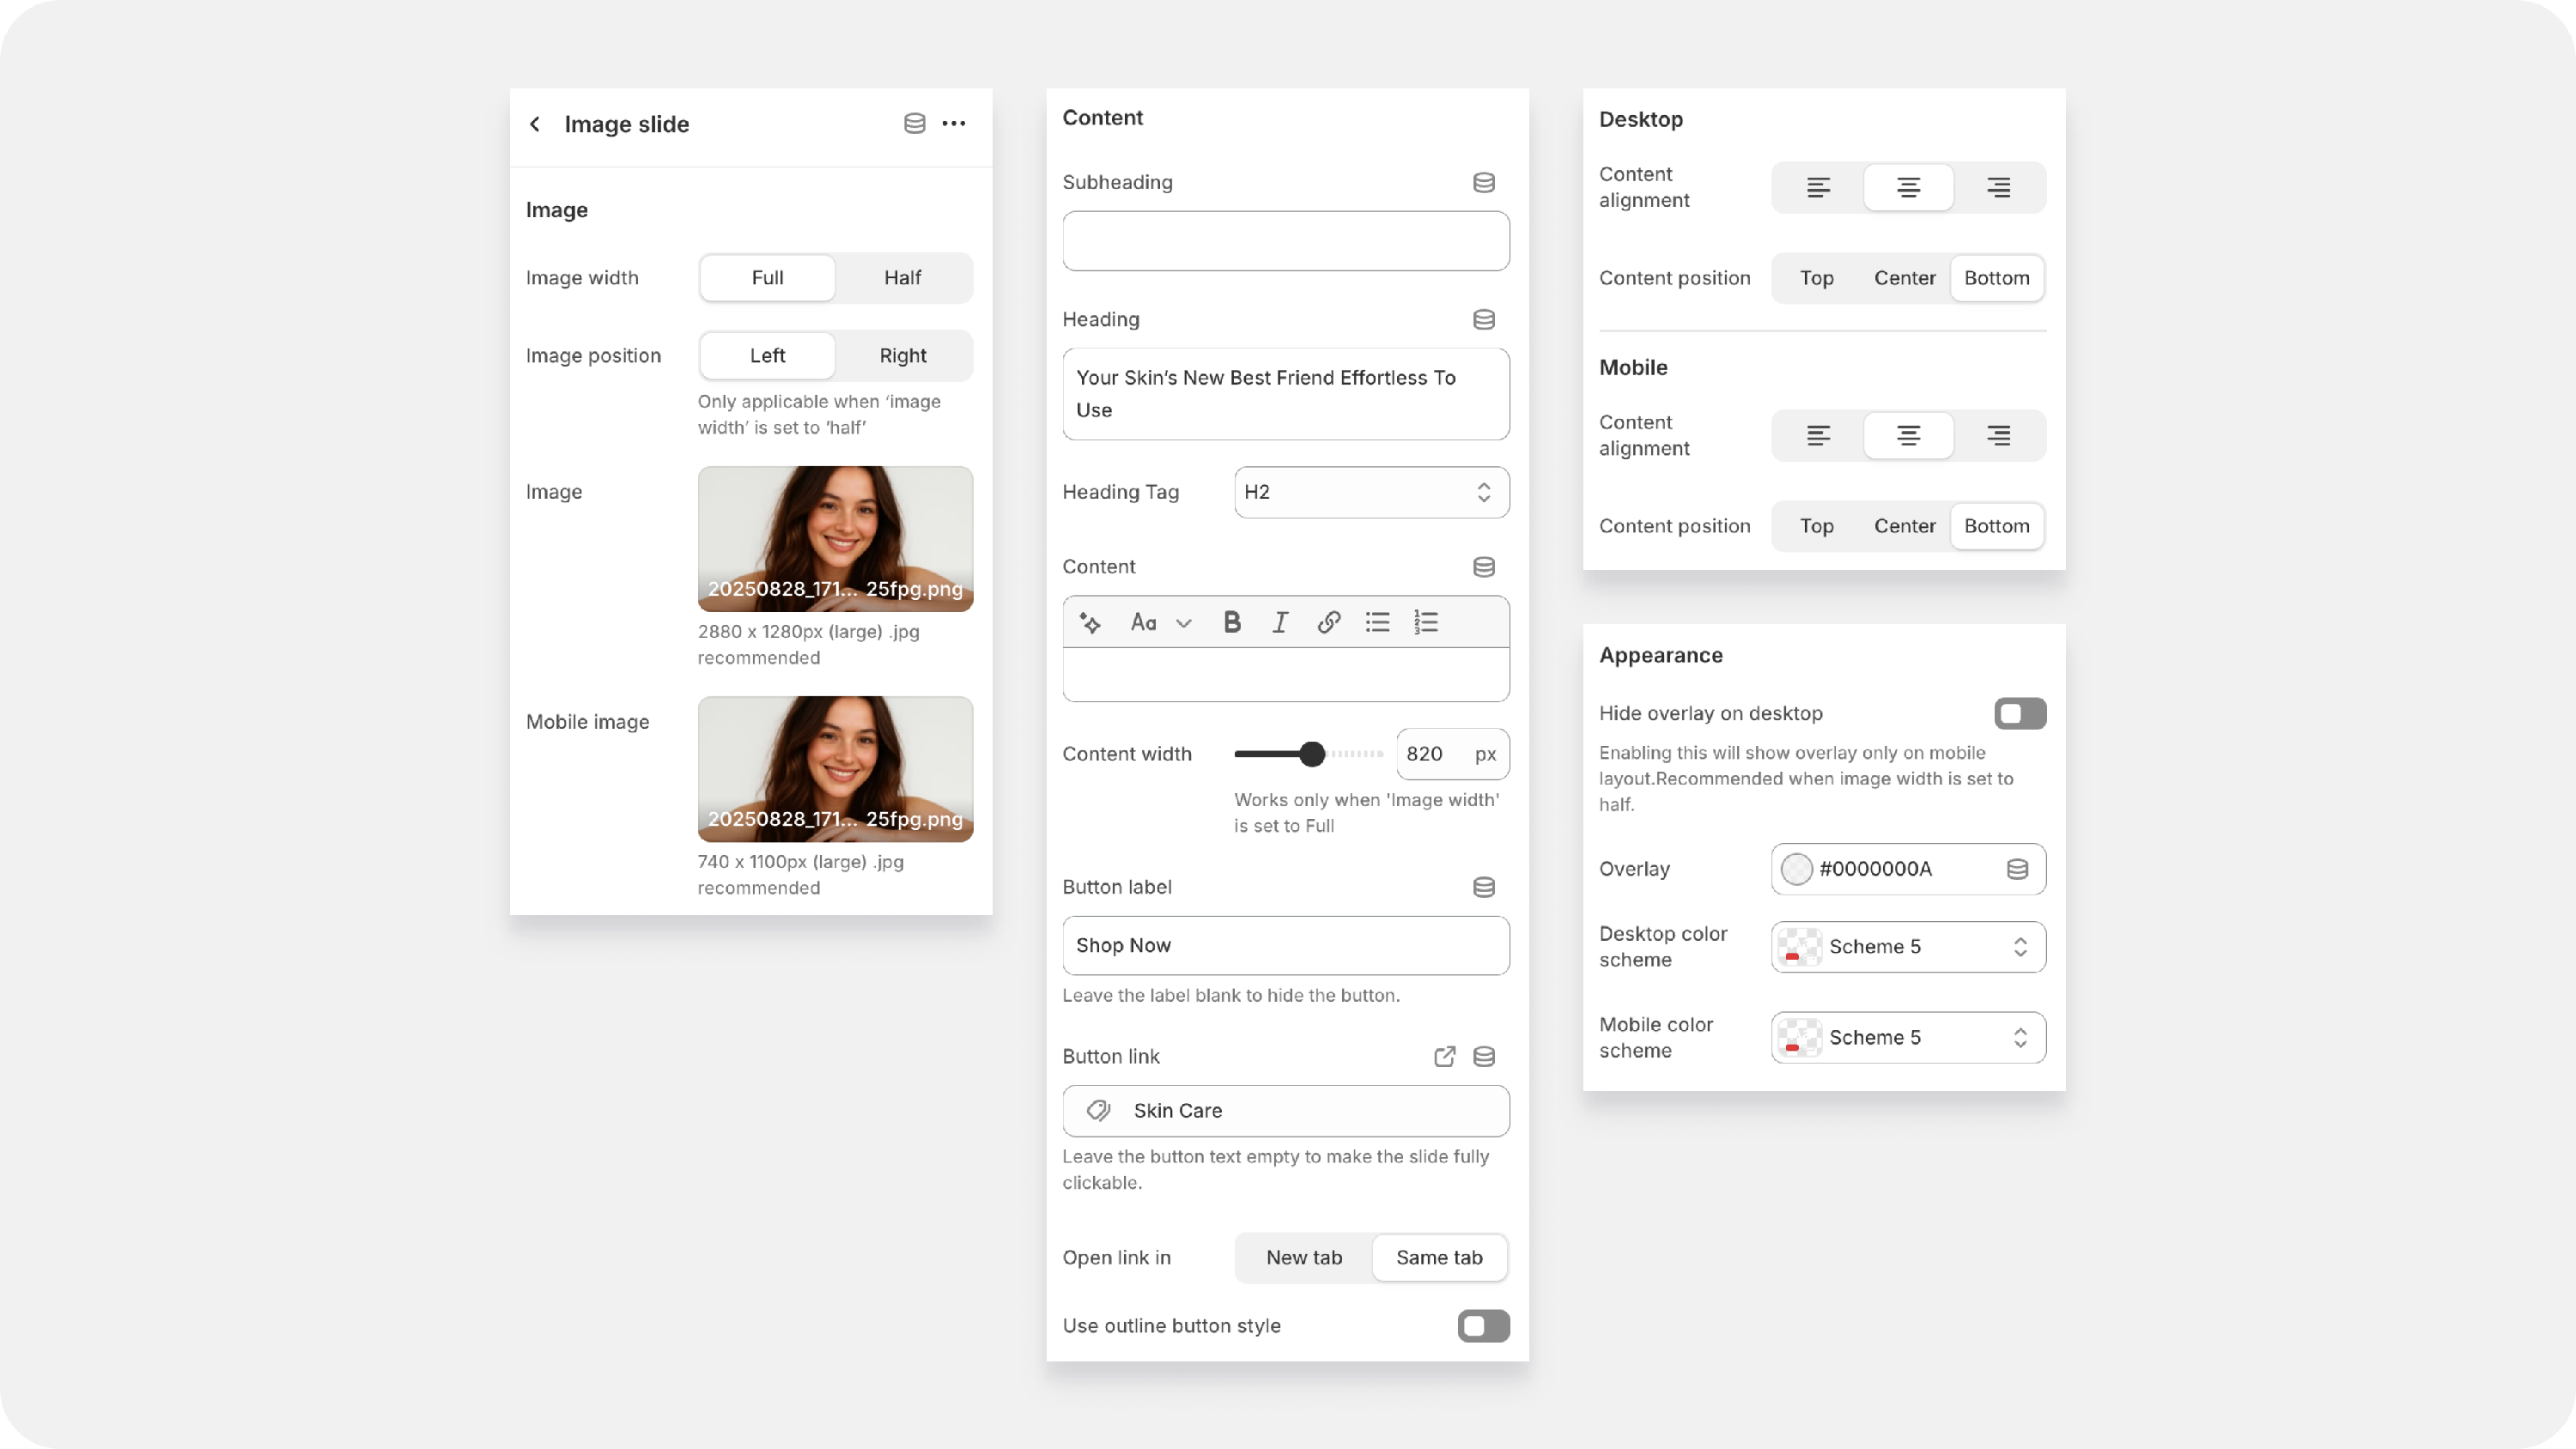The image size is (2576, 1449).
Task: Set Mobile content position to Bottom
Action: tap(1996, 526)
